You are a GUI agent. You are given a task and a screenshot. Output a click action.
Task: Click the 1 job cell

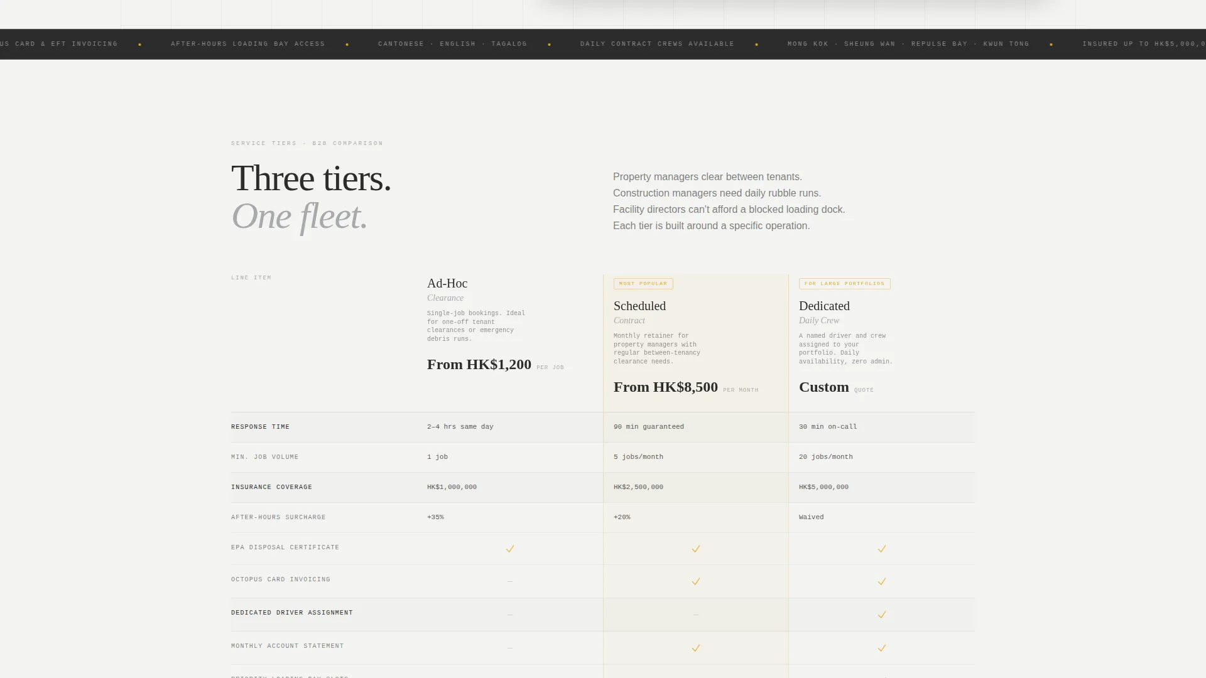point(437,457)
